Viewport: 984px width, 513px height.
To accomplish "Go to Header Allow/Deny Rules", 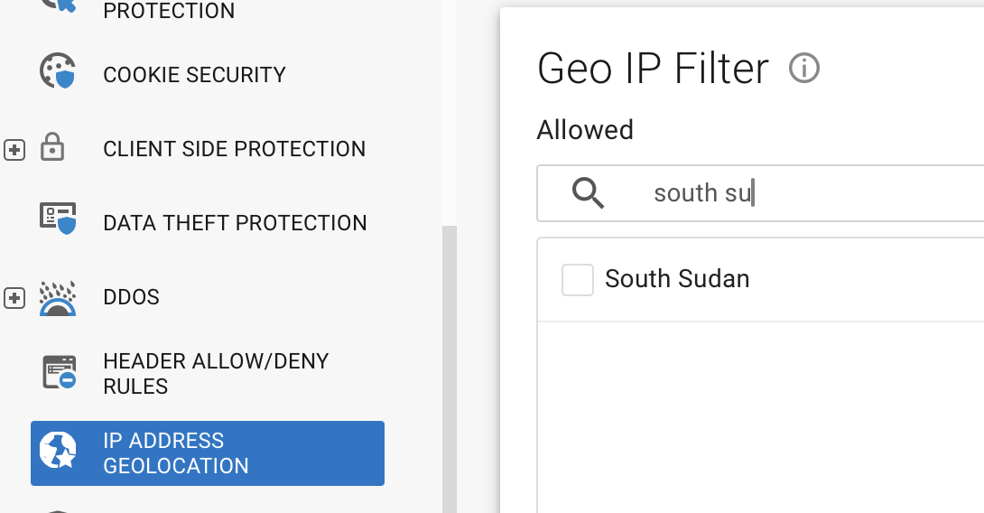I will coord(216,374).
